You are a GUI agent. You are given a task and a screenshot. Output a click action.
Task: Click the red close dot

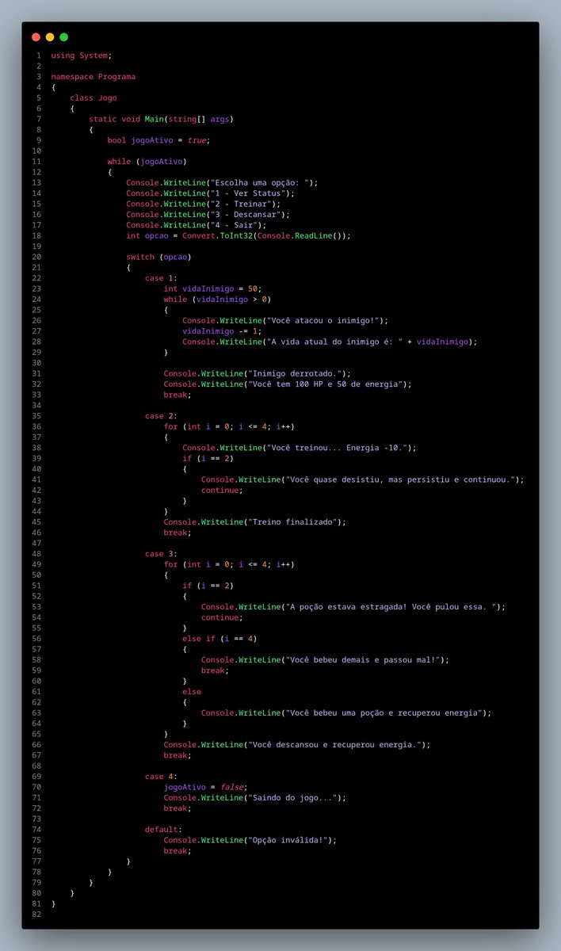tap(36, 37)
